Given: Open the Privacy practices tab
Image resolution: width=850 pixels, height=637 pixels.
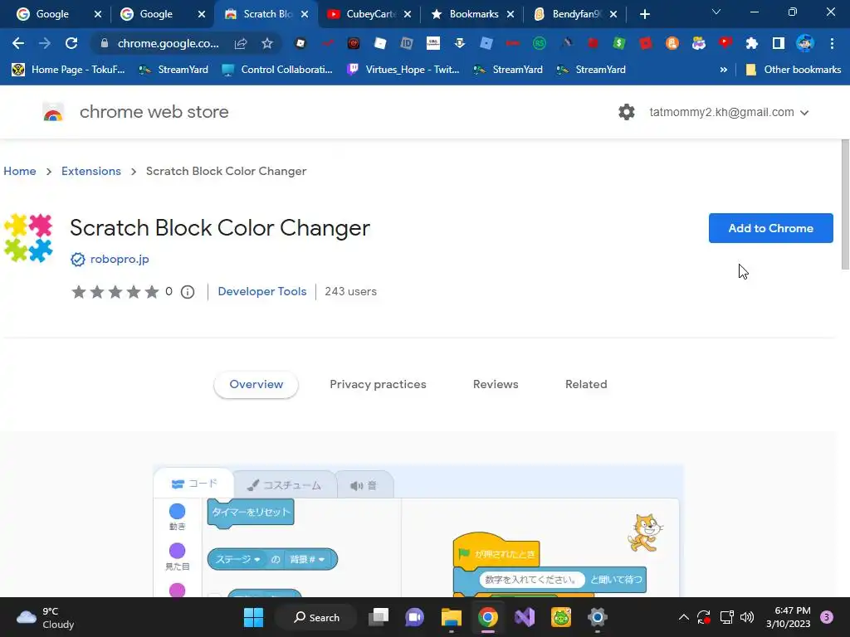Looking at the screenshot, I should tap(378, 385).
